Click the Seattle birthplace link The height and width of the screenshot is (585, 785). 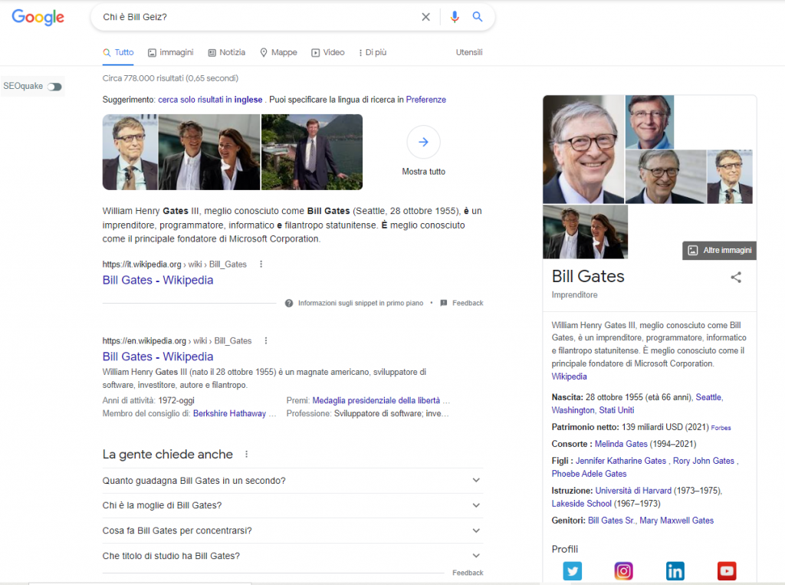point(708,397)
